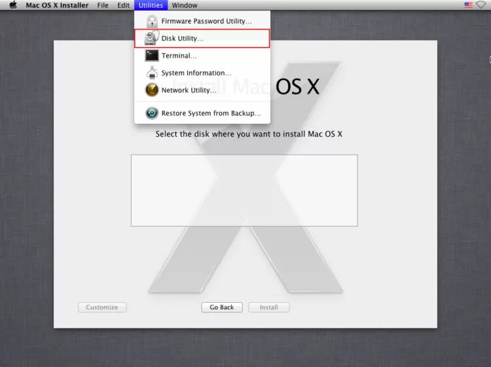Open the US flag input menu

[x=469, y=5]
